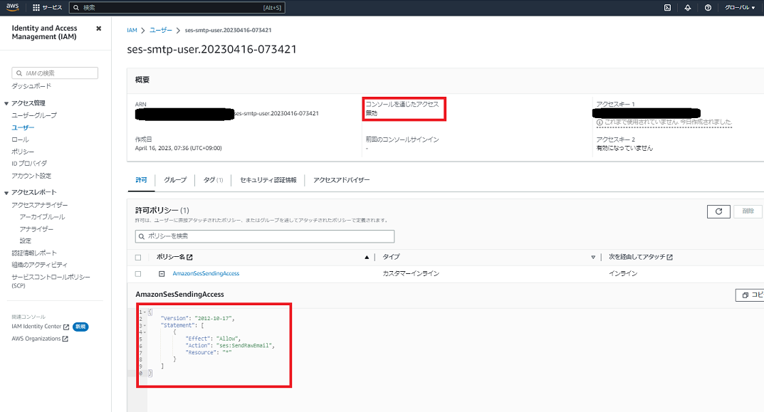Fold JSON line 3 Statement arrow
The width and height of the screenshot is (764, 412).
click(145, 326)
